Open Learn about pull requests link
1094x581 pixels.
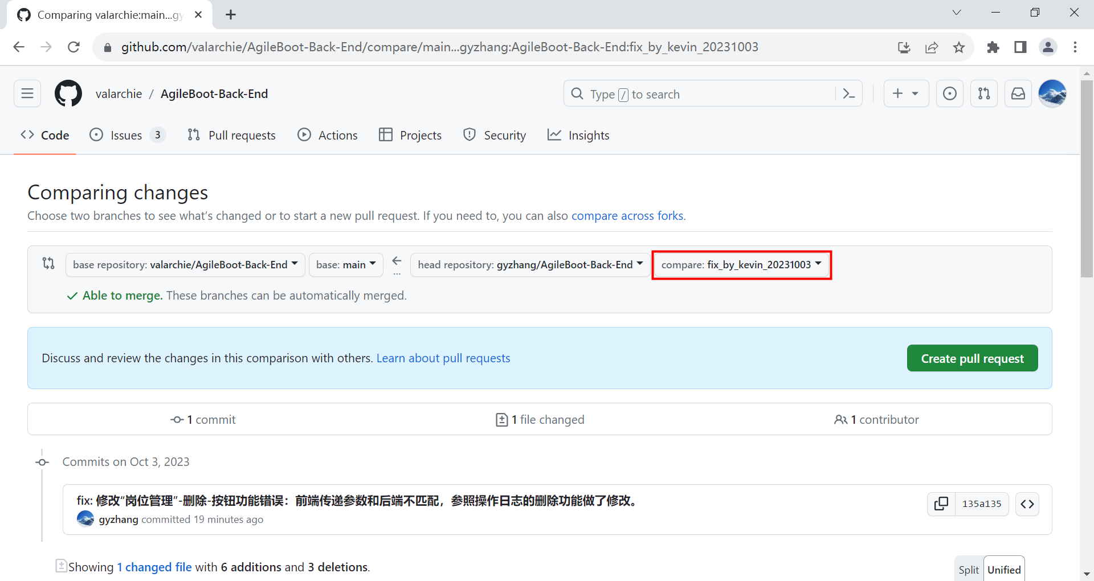coord(443,358)
